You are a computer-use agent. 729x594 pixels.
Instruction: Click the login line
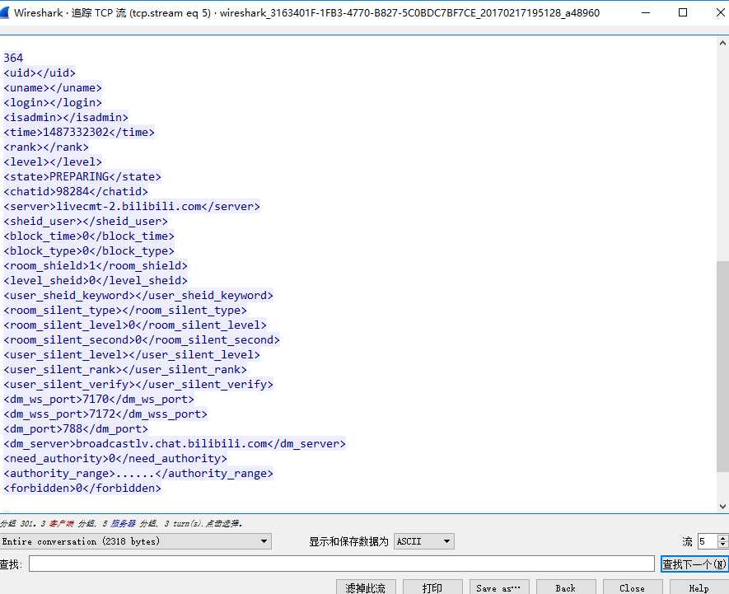click(x=53, y=102)
